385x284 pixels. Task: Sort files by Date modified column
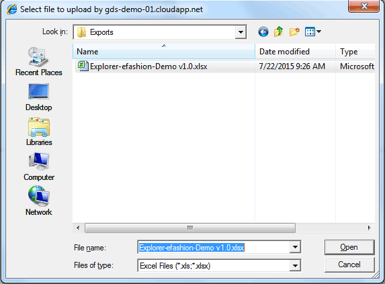pos(295,52)
